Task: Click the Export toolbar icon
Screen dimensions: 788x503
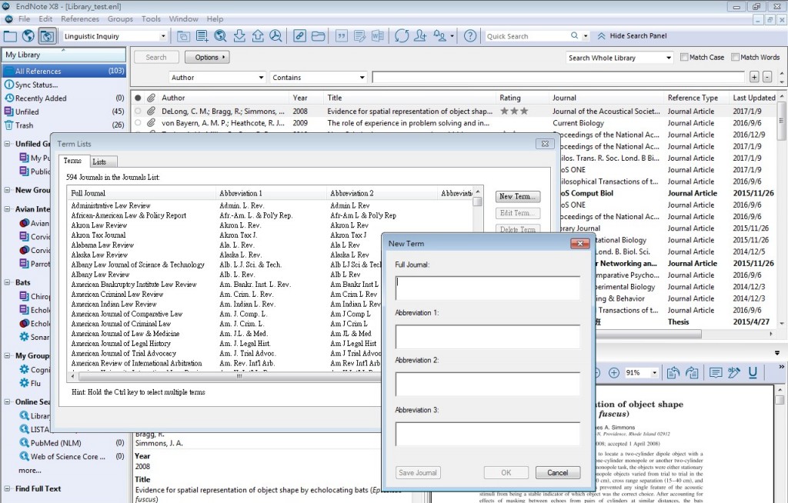Action: coord(258,36)
